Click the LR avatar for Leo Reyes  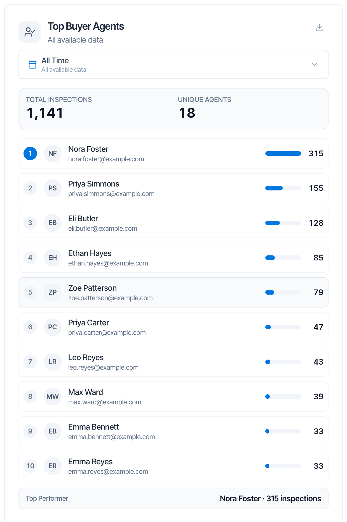pyautogui.click(x=53, y=362)
